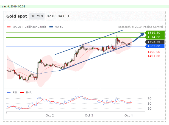Click the 1496.00 support level label

pyautogui.click(x=154, y=52)
